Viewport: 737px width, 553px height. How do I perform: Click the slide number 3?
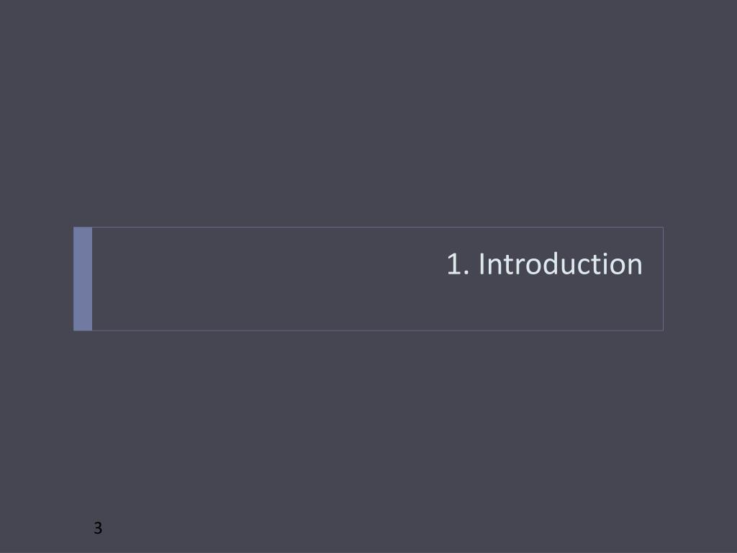pyautogui.click(x=98, y=528)
